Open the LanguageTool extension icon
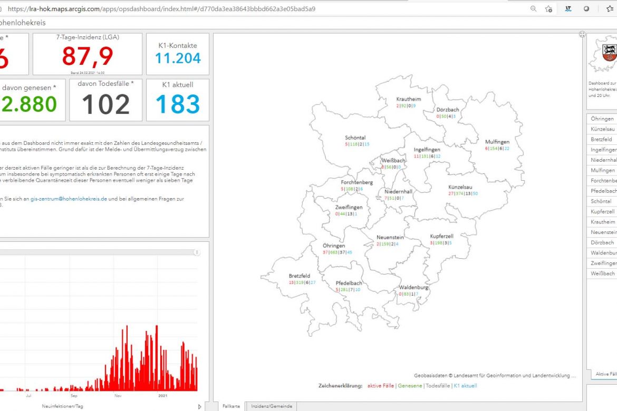This screenshot has height=411, width=617. point(568,9)
